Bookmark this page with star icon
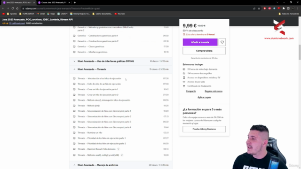The height and width of the screenshot is (169, 301). coord(259,8)
